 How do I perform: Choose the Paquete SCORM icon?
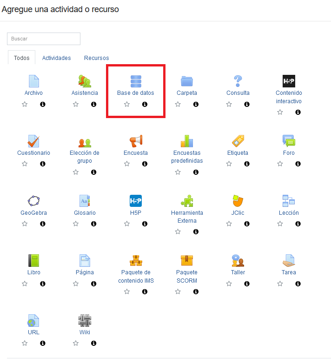pyautogui.click(x=187, y=260)
